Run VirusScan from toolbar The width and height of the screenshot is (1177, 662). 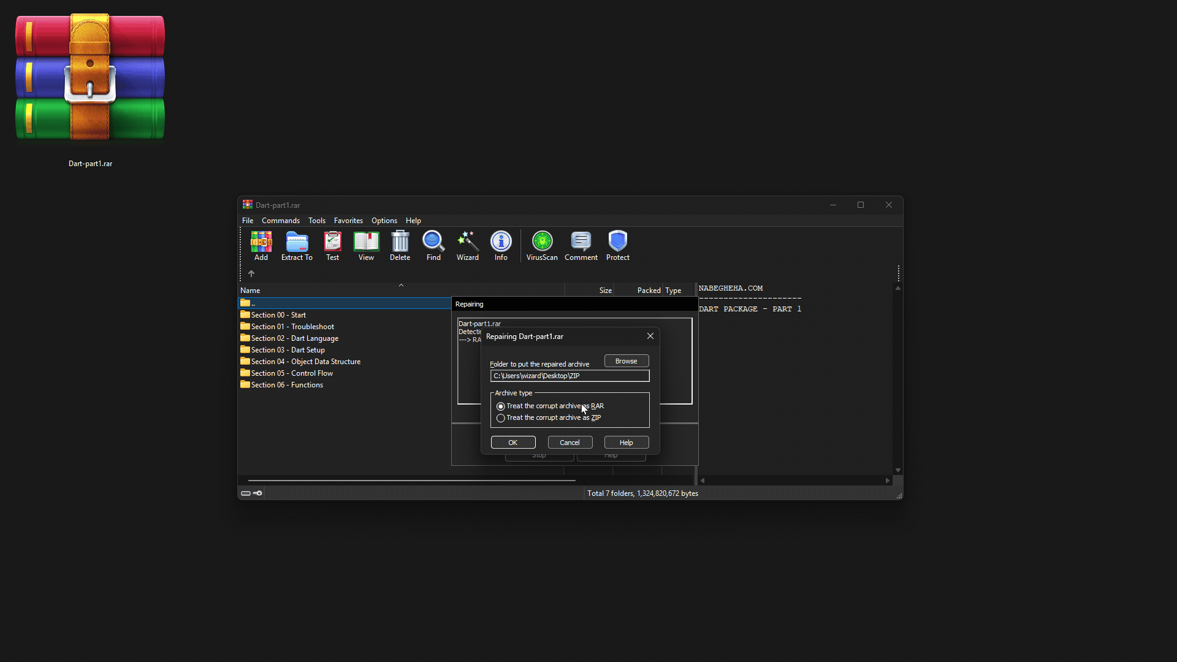[x=542, y=246]
